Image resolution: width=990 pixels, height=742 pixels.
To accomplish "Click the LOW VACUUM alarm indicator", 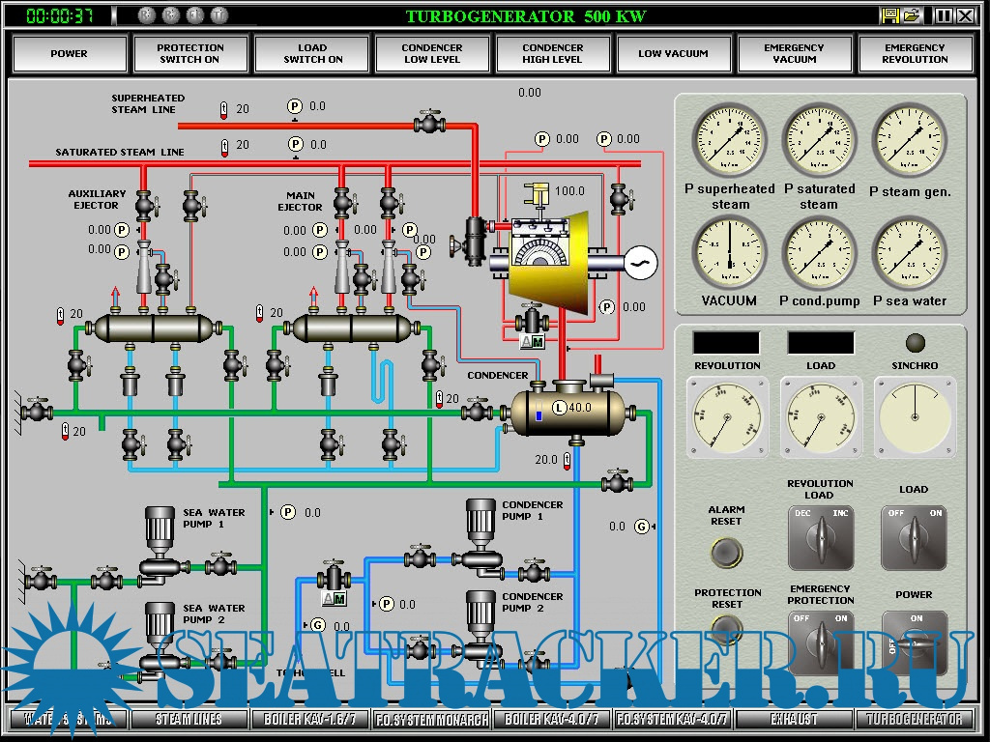I will [673, 54].
